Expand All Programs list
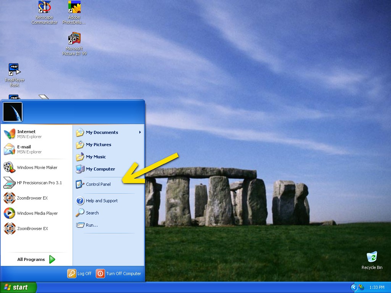 (x=36, y=259)
